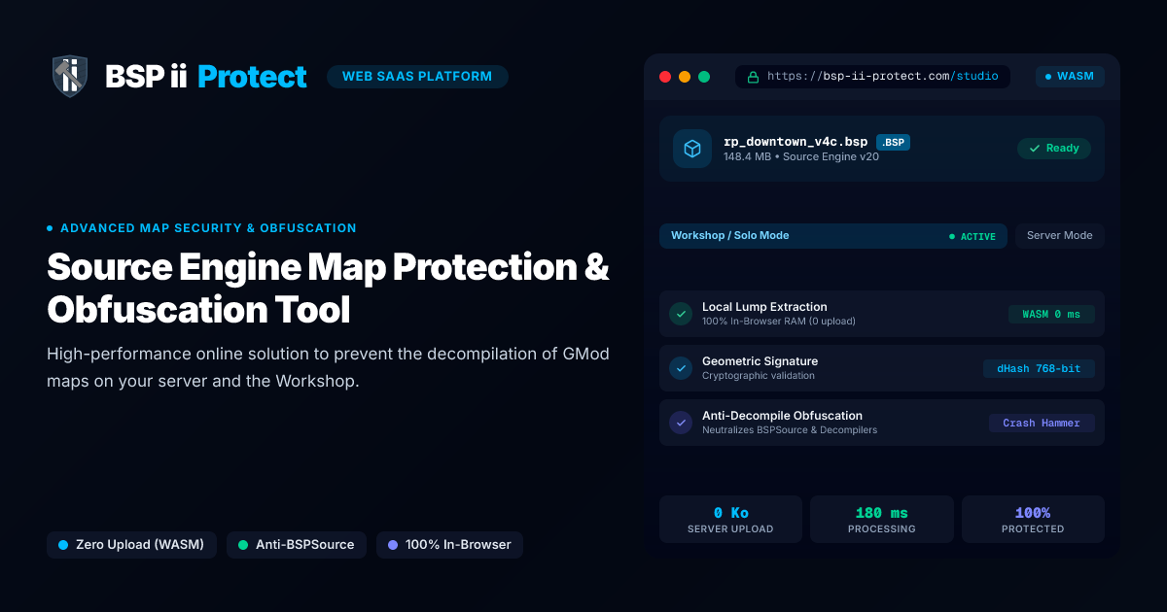1167x612 pixels.
Task: Click the High-performance online solution description
Action: pyautogui.click(x=329, y=367)
